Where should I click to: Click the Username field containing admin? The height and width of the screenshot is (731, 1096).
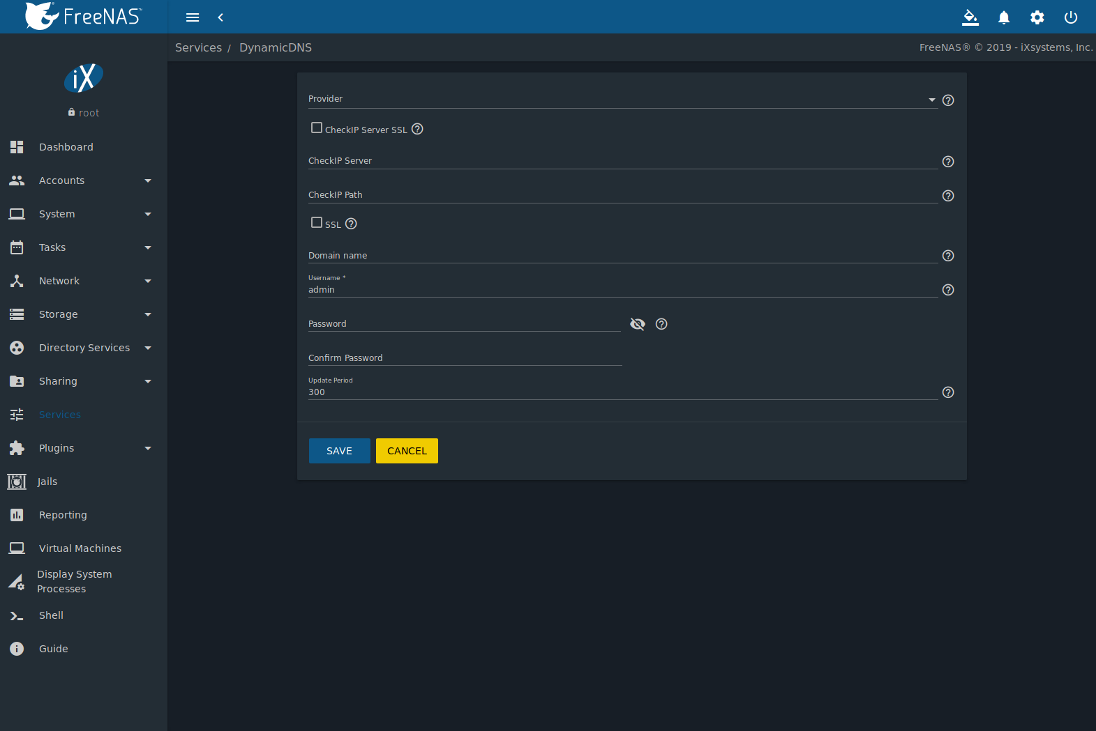tap(623, 289)
